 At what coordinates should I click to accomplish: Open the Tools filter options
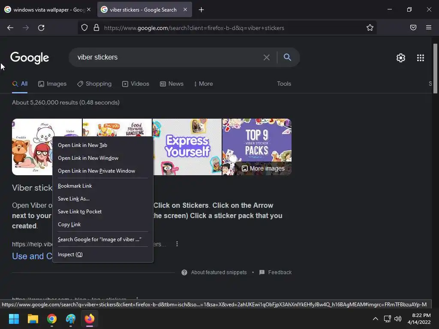[x=284, y=84]
